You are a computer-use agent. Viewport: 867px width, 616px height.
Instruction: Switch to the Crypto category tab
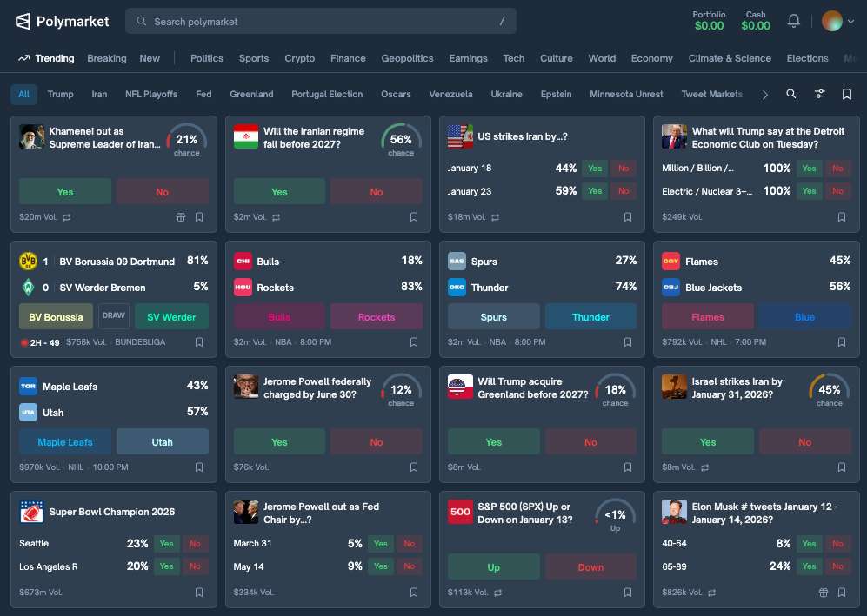pos(299,58)
